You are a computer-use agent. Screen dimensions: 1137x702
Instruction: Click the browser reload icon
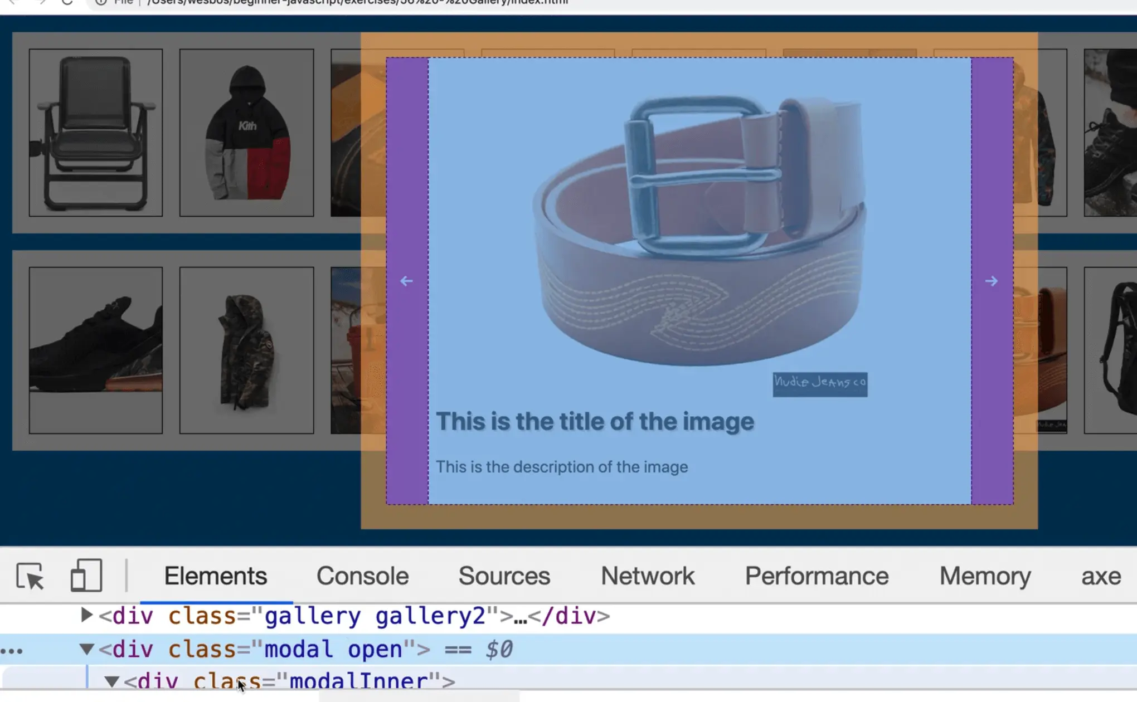coord(67,2)
